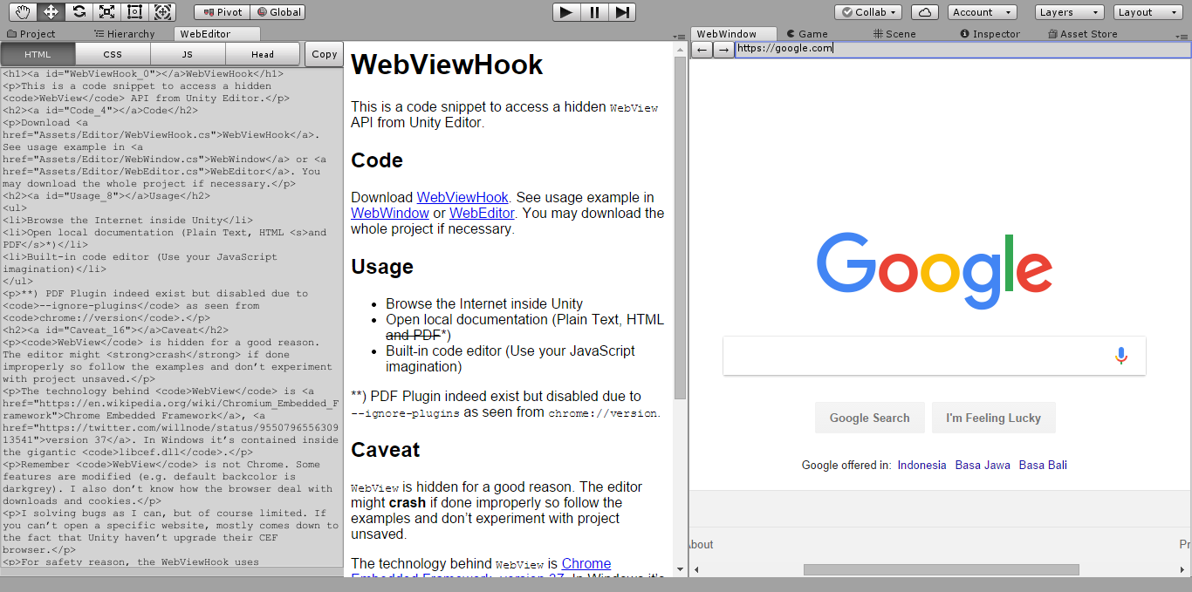1192x592 pixels.
Task: Open the Layout dropdown
Action: click(1149, 12)
